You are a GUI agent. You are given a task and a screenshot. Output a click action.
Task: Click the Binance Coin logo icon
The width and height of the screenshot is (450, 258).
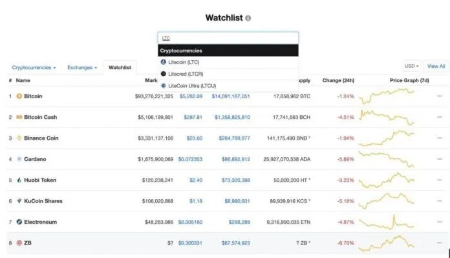19,138
